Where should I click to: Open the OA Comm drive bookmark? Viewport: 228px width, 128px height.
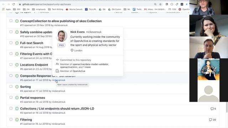pos(115,9)
